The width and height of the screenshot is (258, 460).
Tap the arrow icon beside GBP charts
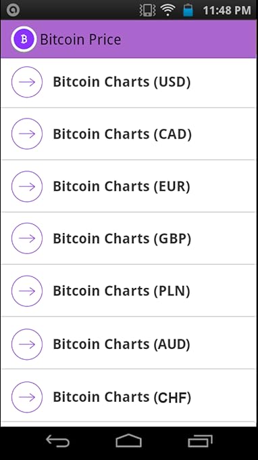click(27, 238)
